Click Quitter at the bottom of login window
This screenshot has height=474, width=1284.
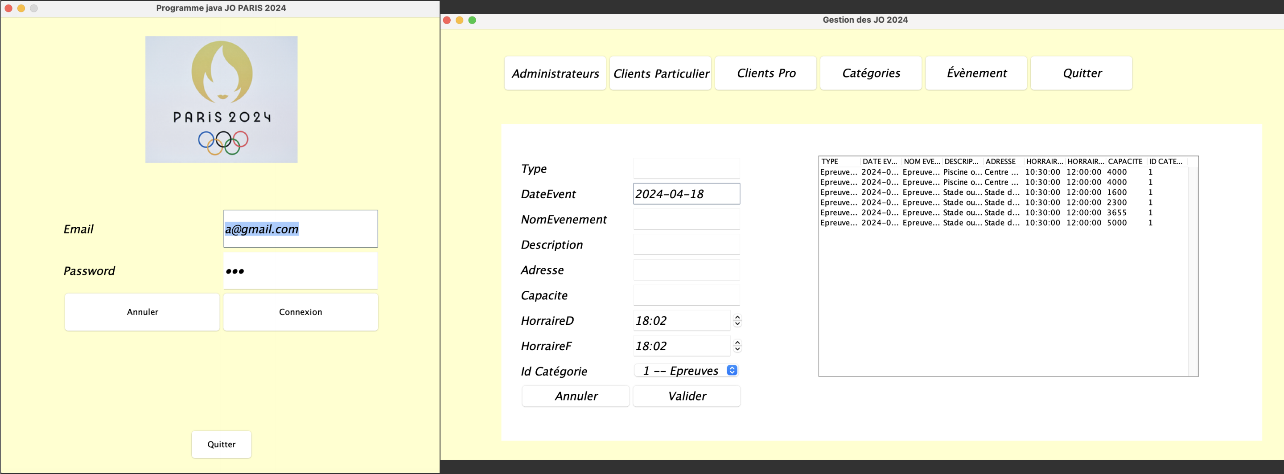(221, 444)
